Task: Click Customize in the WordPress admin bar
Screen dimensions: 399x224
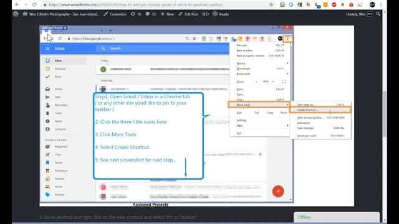Action: click(x=115, y=14)
